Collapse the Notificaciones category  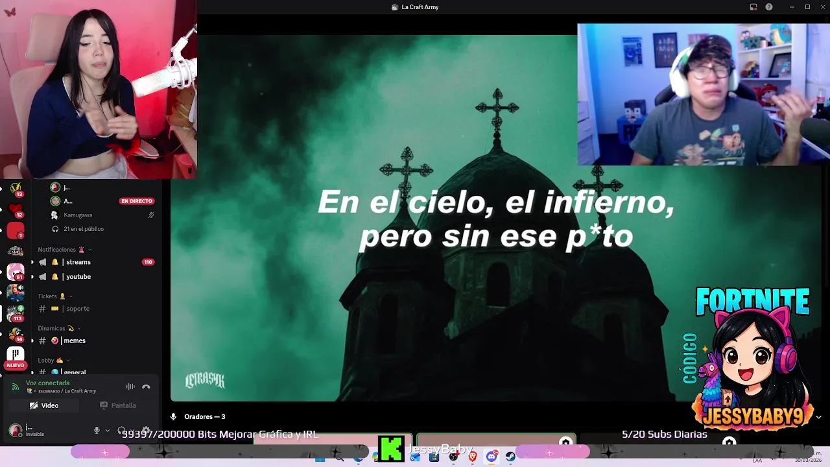click(64, 250)
